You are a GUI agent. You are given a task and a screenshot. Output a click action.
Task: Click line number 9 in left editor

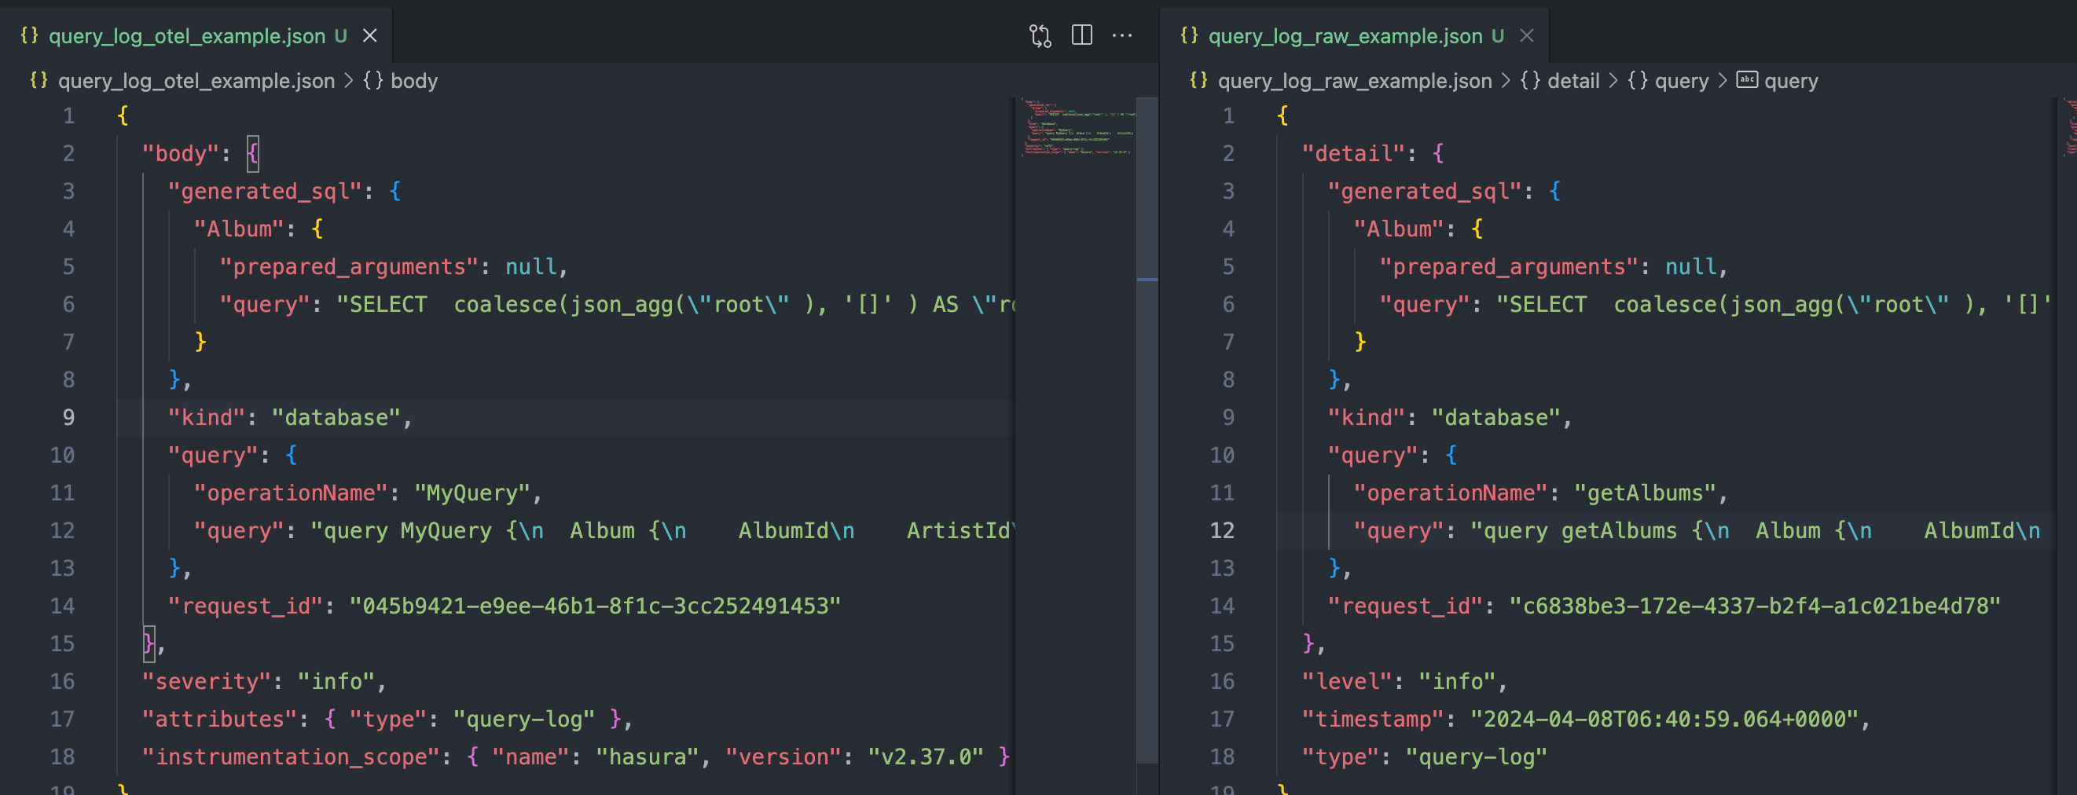pyautogui.click(x=68, y=418)
